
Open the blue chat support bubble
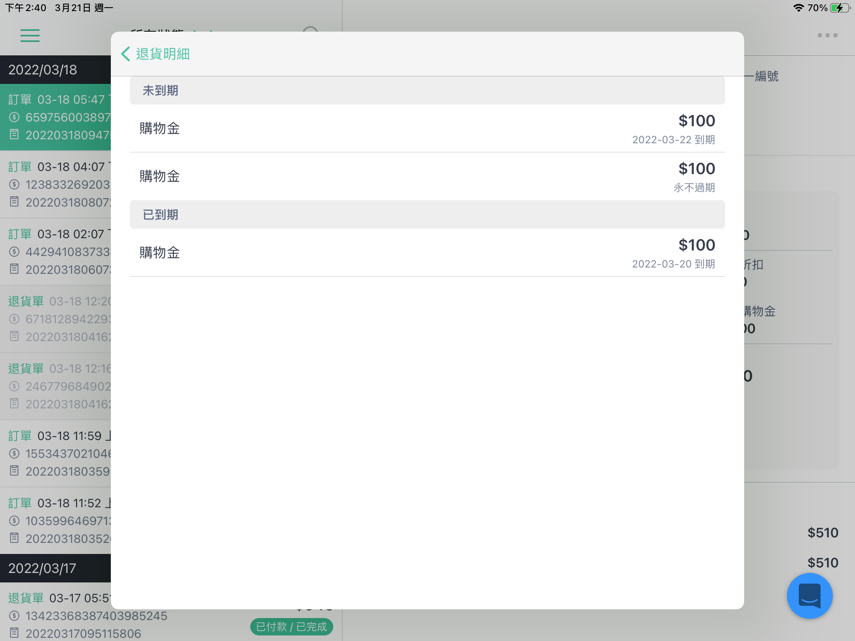click(x=809, y=595)
